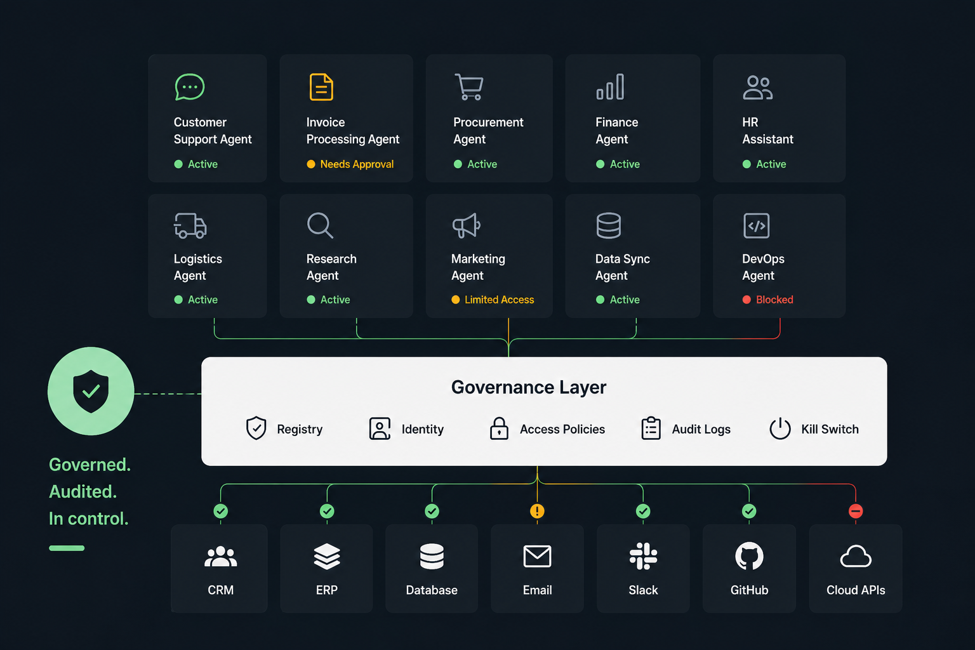This screenshot has height=650, width=975.
Task: Click the GitHub label text
Action: (x=749, y=590)
